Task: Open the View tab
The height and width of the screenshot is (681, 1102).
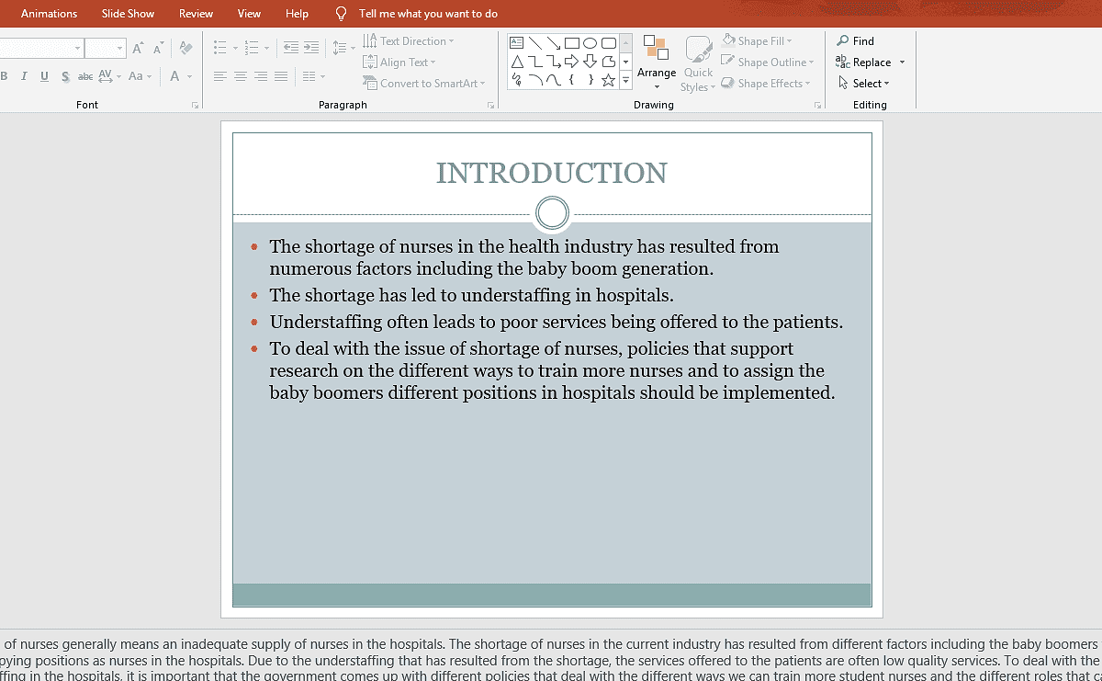Action: [250, 14]
